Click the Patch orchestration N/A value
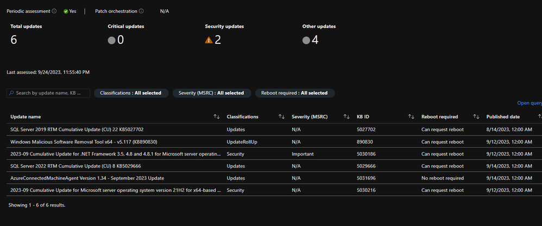542x226 pixels. [165, 11]
